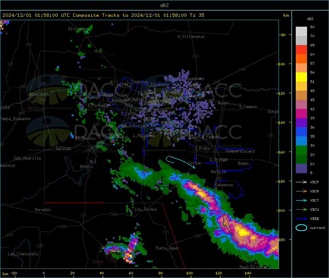
Task: Click the 'Pampa_Diamante' map label
Action: [15, 119]
